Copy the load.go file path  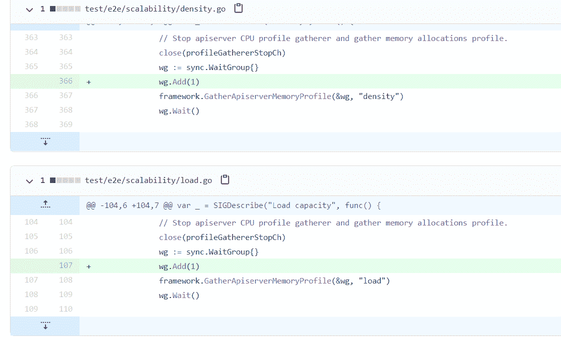(x=225, y=180)
